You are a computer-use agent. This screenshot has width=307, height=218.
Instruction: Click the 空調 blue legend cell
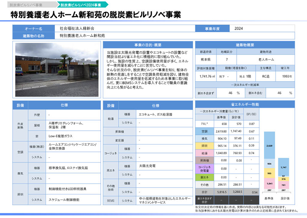click(205, 131)
